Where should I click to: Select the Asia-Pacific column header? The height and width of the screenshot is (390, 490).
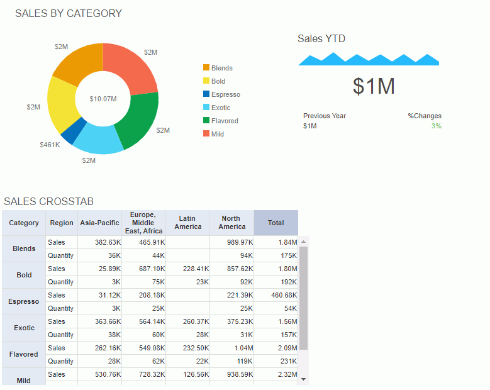(x=99, y=223)
